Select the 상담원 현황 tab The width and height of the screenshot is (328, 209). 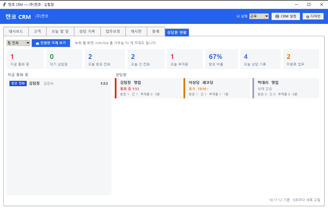pyautogui.click(x=177, y=33)
